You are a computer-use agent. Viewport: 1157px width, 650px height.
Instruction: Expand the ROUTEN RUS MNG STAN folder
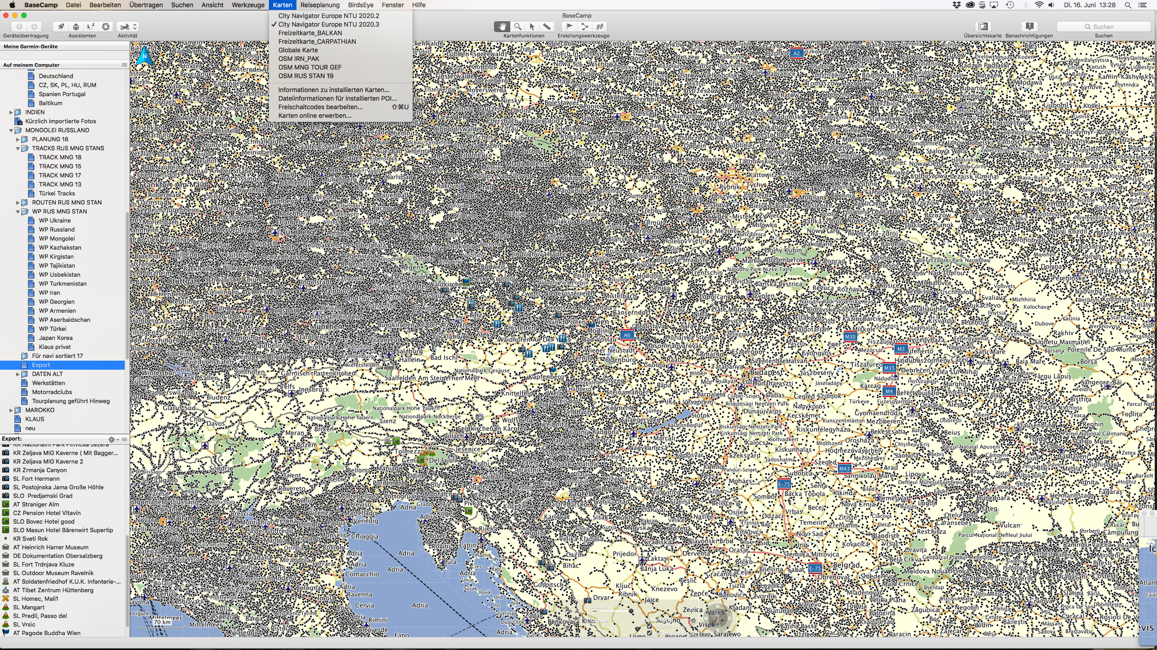pos(18,202)
